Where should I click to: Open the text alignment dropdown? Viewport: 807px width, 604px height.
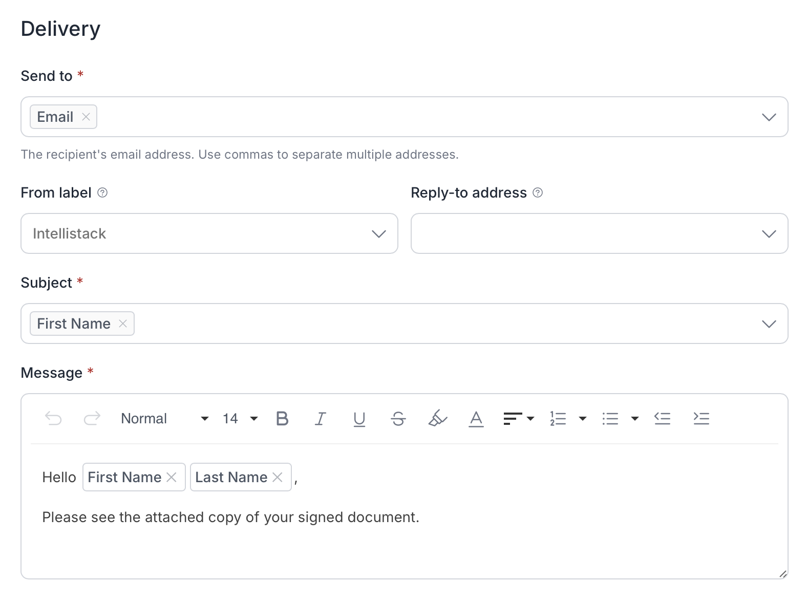pyautogui.click(x=519, y=419)
